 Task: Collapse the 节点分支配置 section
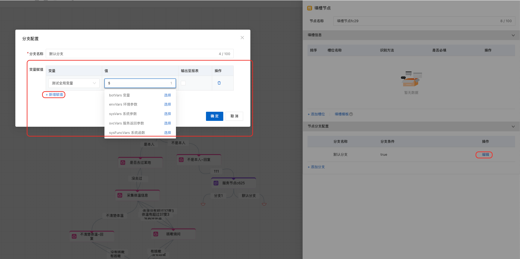tap(513, 126)
